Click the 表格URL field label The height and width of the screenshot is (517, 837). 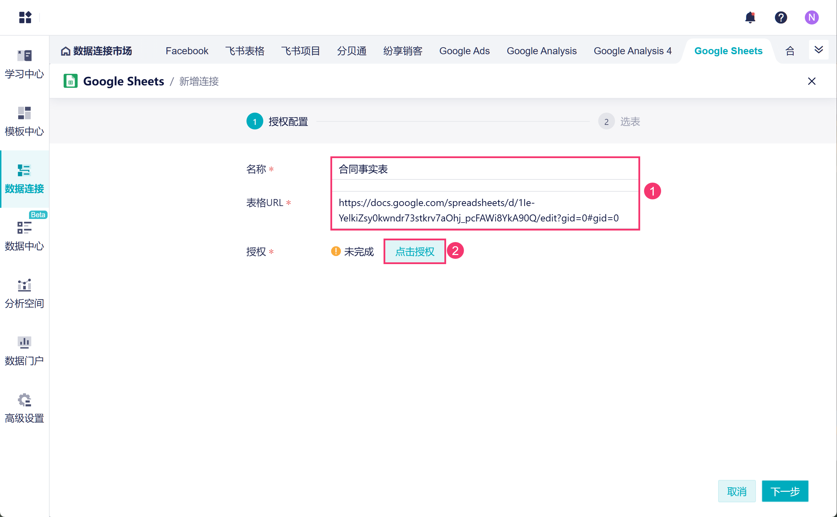pyautogui.click(x=265, y=203)
